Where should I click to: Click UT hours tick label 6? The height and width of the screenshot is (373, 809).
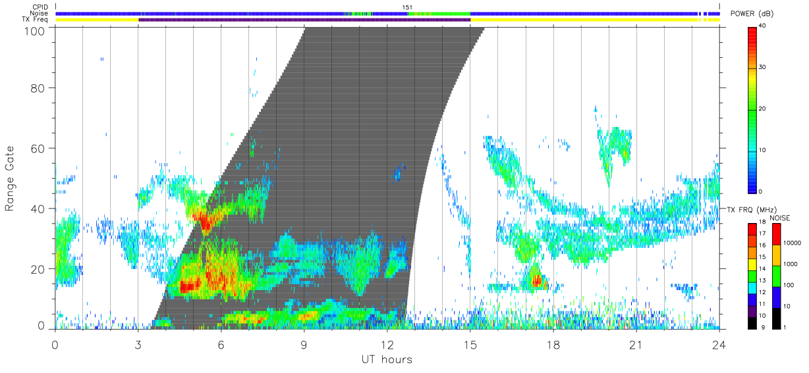pos(221,344)
